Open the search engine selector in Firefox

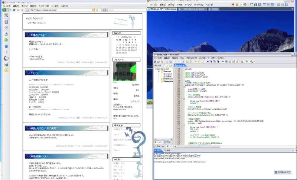(x=105, y=10)
